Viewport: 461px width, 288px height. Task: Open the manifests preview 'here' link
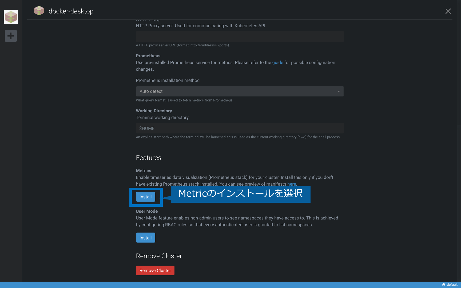coord(292,184)
